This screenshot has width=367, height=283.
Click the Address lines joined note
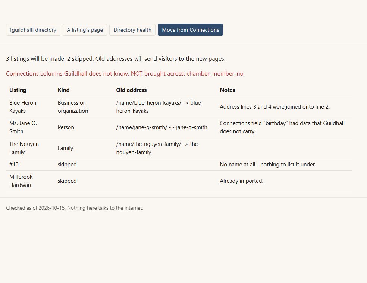tap(275, 107)
